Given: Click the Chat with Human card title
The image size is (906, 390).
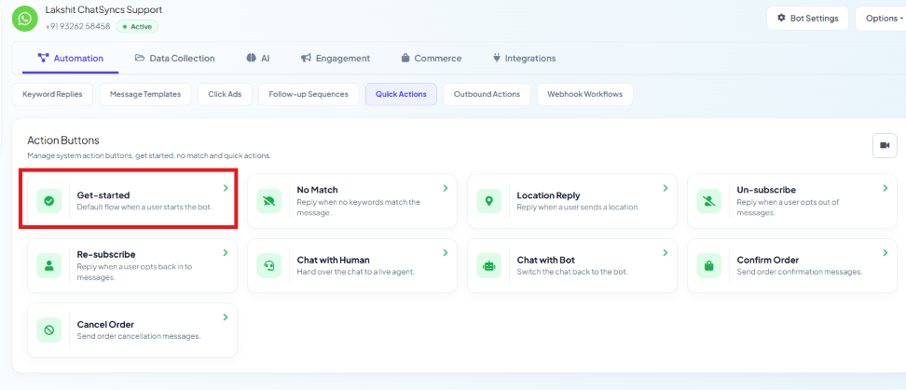Looking at the screenshot, I should click(x=334, y=261).
